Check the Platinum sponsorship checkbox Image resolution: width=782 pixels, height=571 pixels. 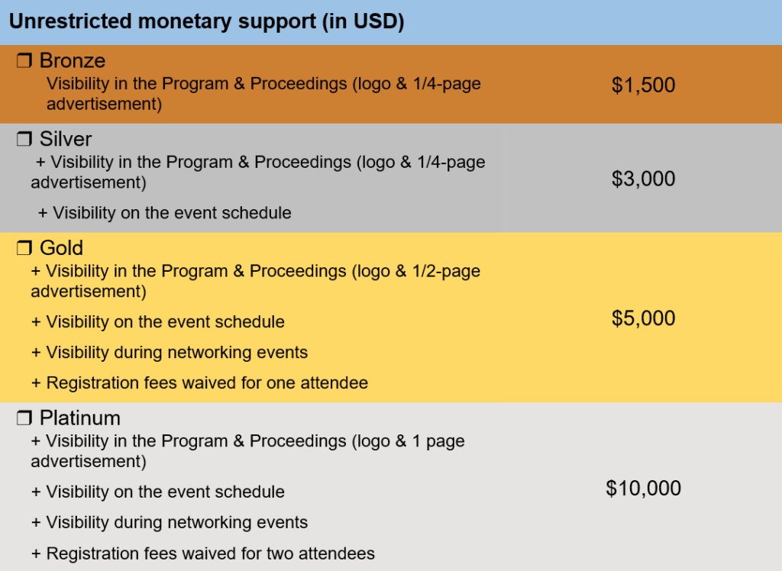tap(24, 418)
